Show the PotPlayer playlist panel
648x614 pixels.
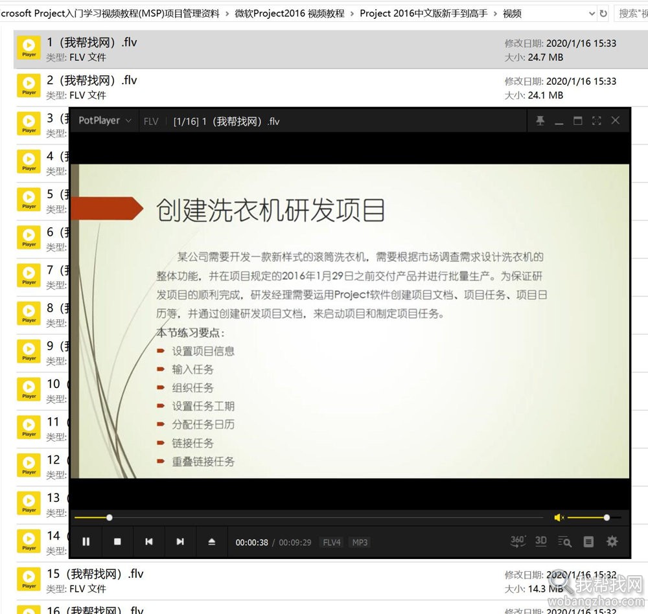point(588,541)
